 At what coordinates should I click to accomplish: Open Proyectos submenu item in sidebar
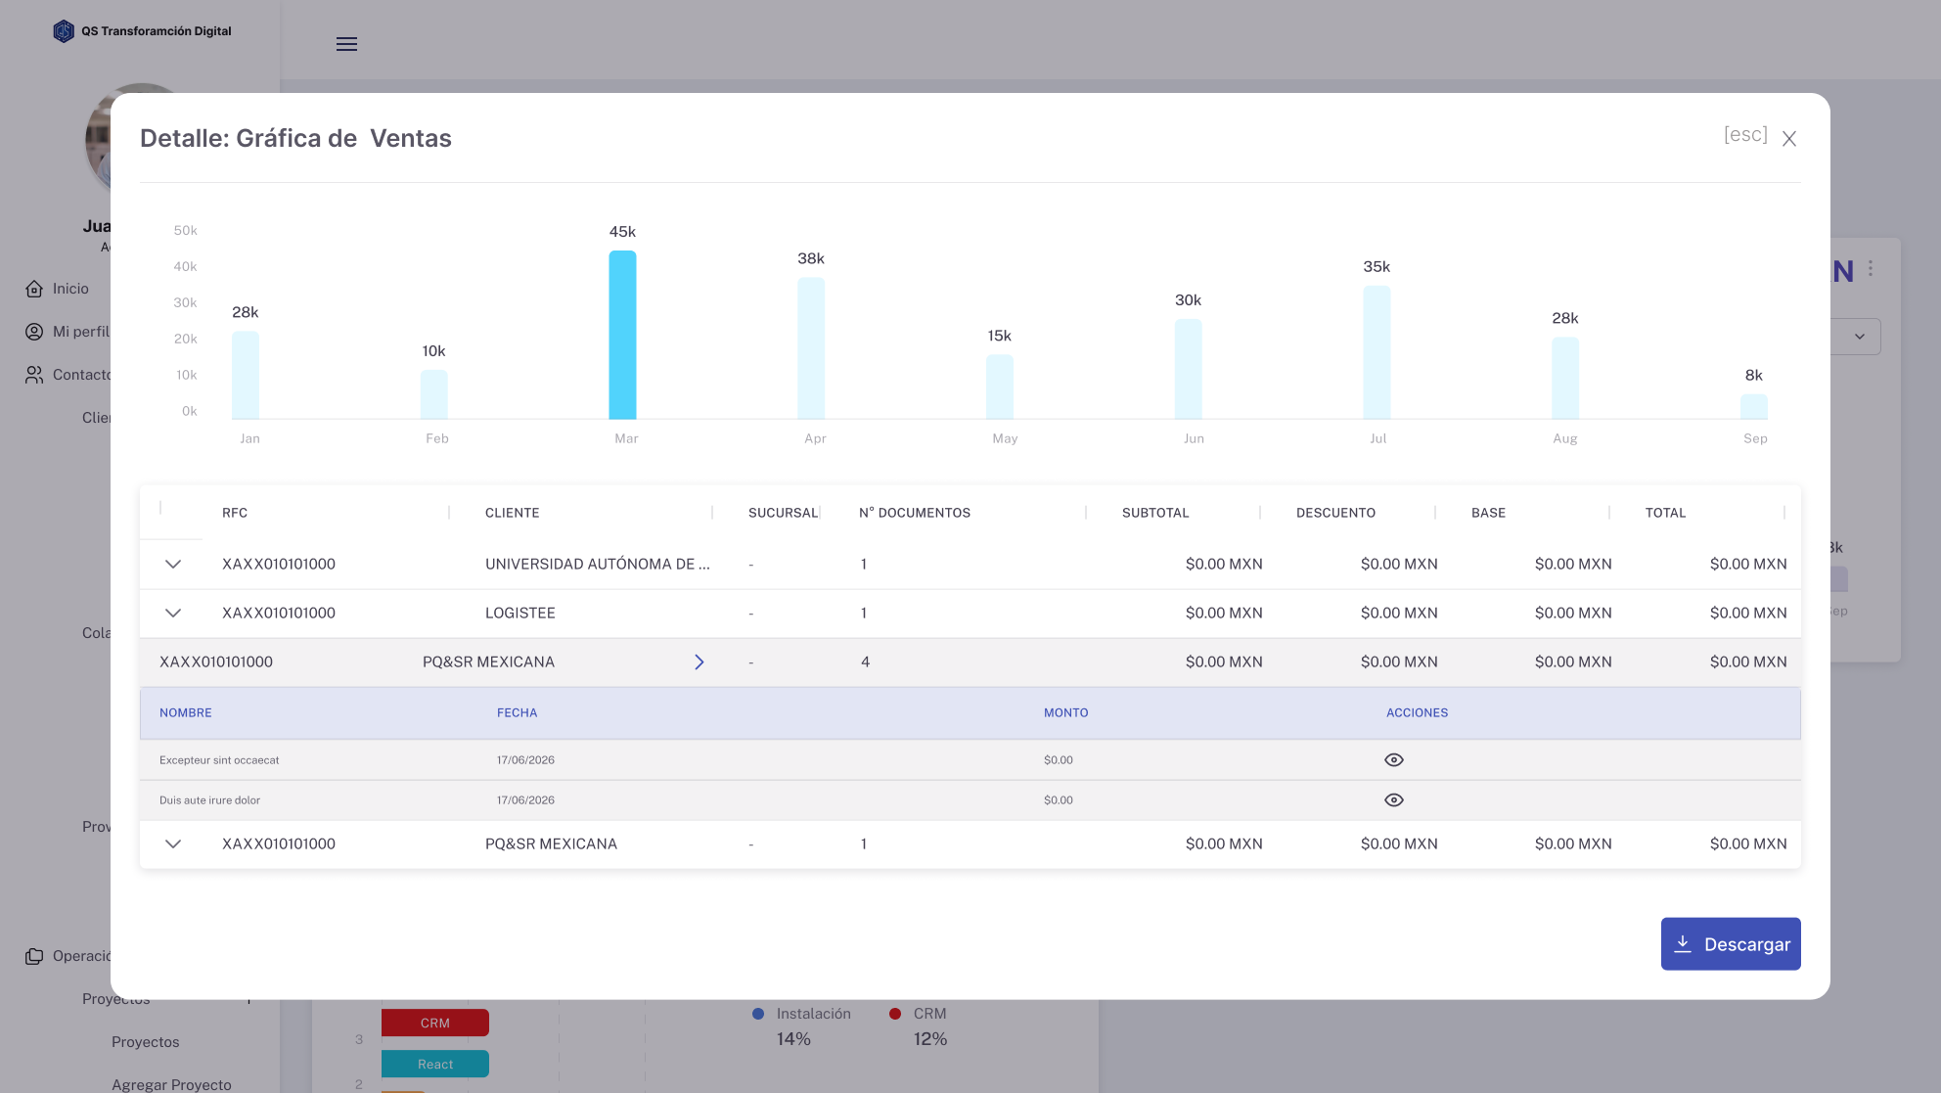click(146, 1042)
